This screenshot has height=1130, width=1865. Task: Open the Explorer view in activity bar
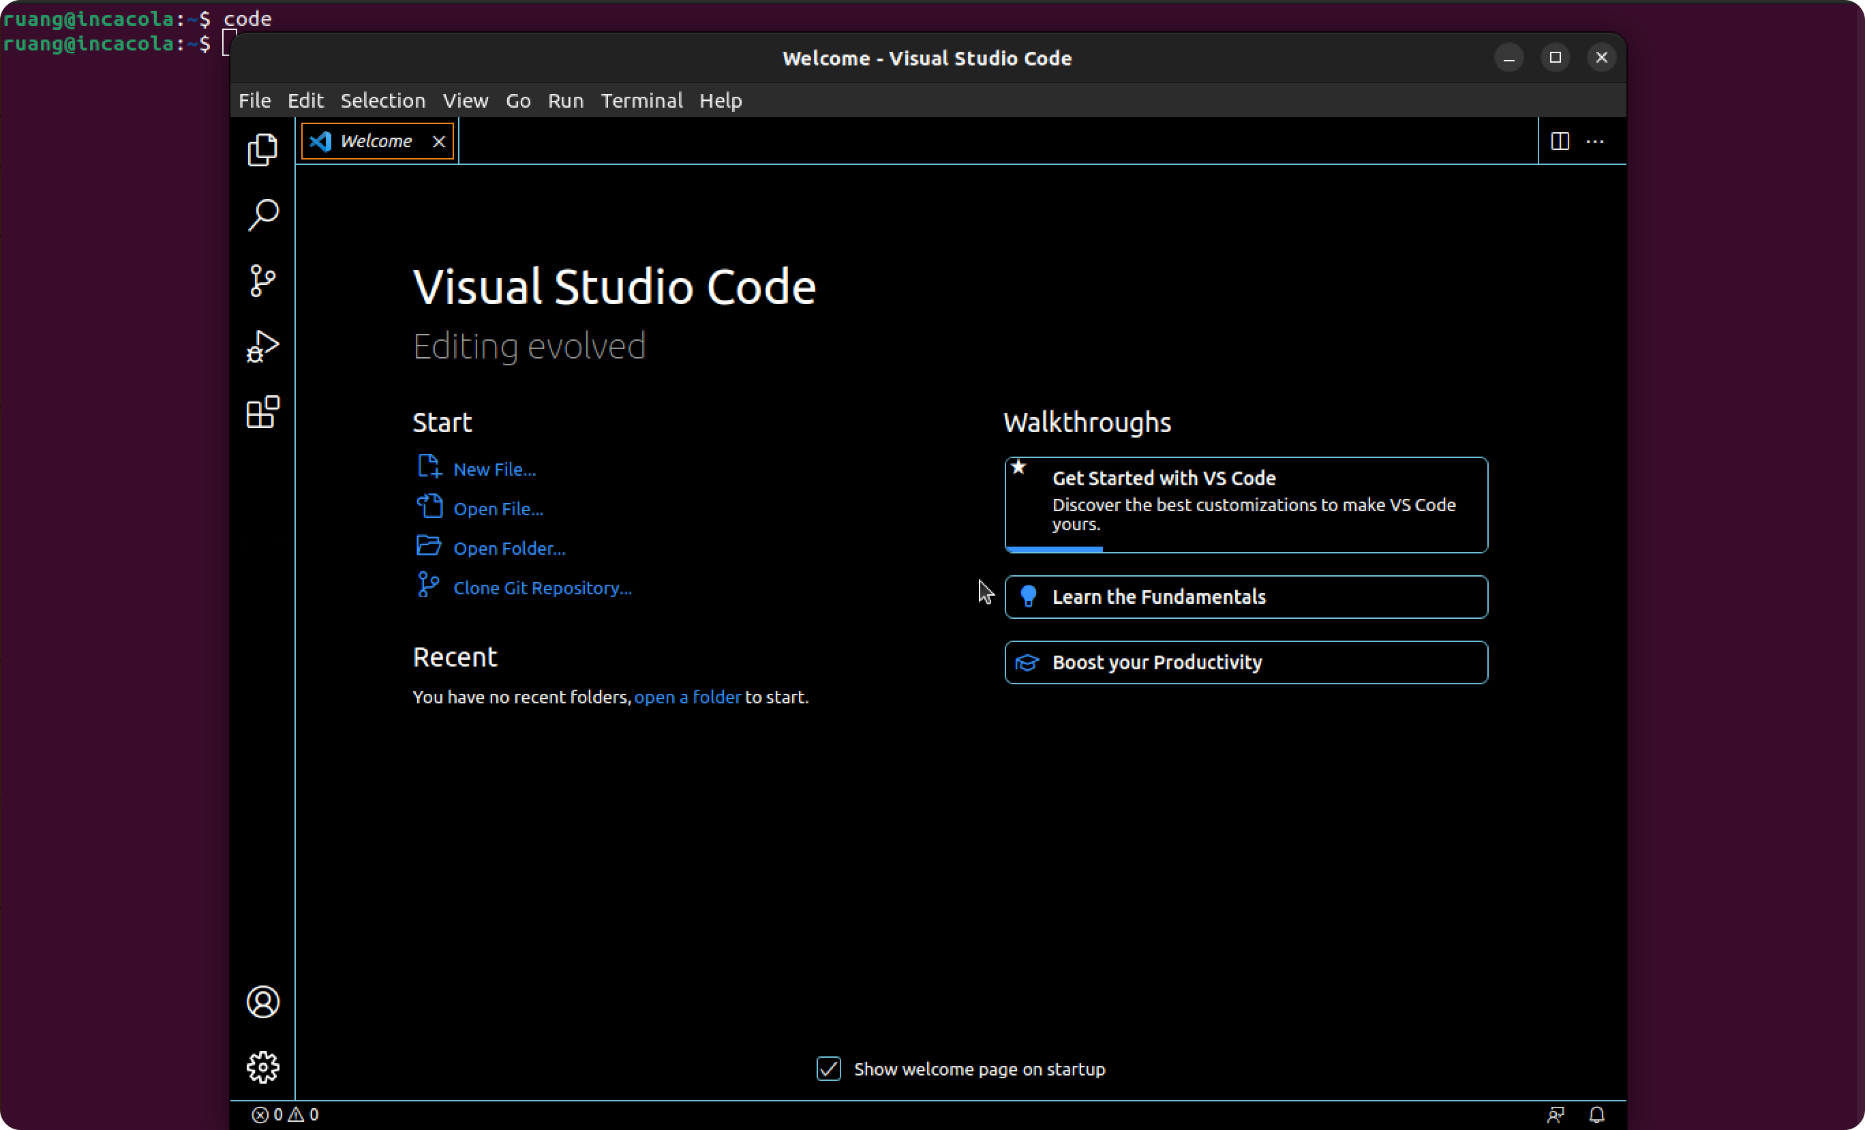(x=262, y=149)
